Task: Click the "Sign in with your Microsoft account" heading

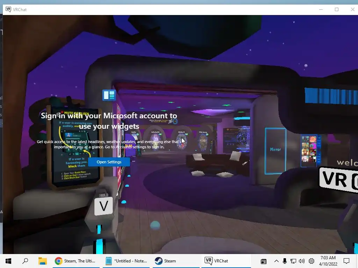Action: click(109, 121)
